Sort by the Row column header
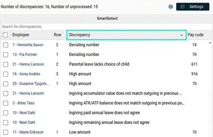Viewport: 213px width, 137px height. [58, 35]
